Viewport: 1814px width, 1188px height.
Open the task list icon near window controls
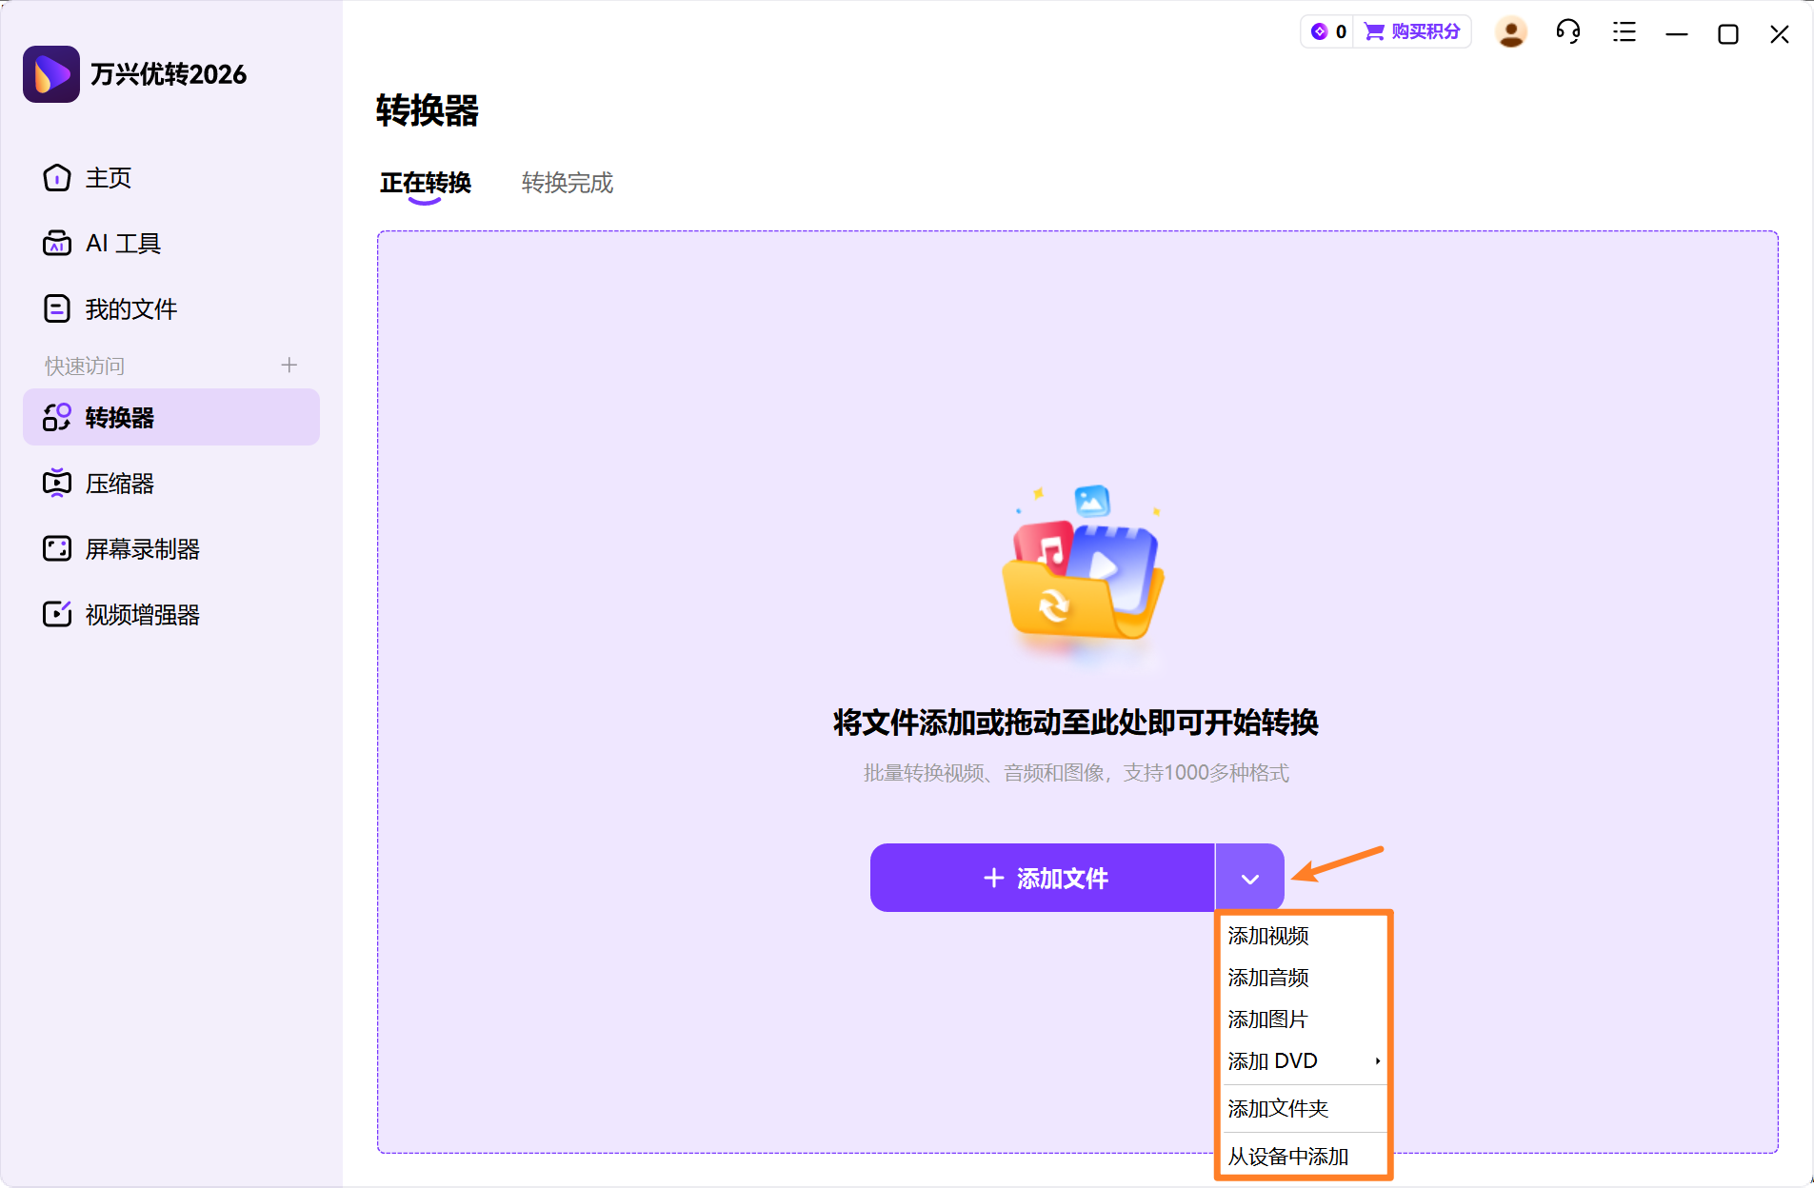1624,31
